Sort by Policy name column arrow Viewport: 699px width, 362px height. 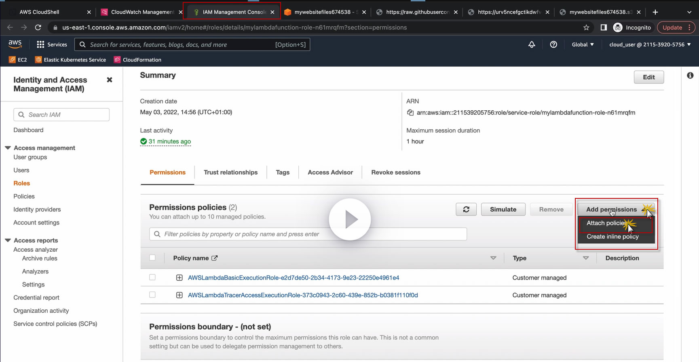[x=493, y=258]
